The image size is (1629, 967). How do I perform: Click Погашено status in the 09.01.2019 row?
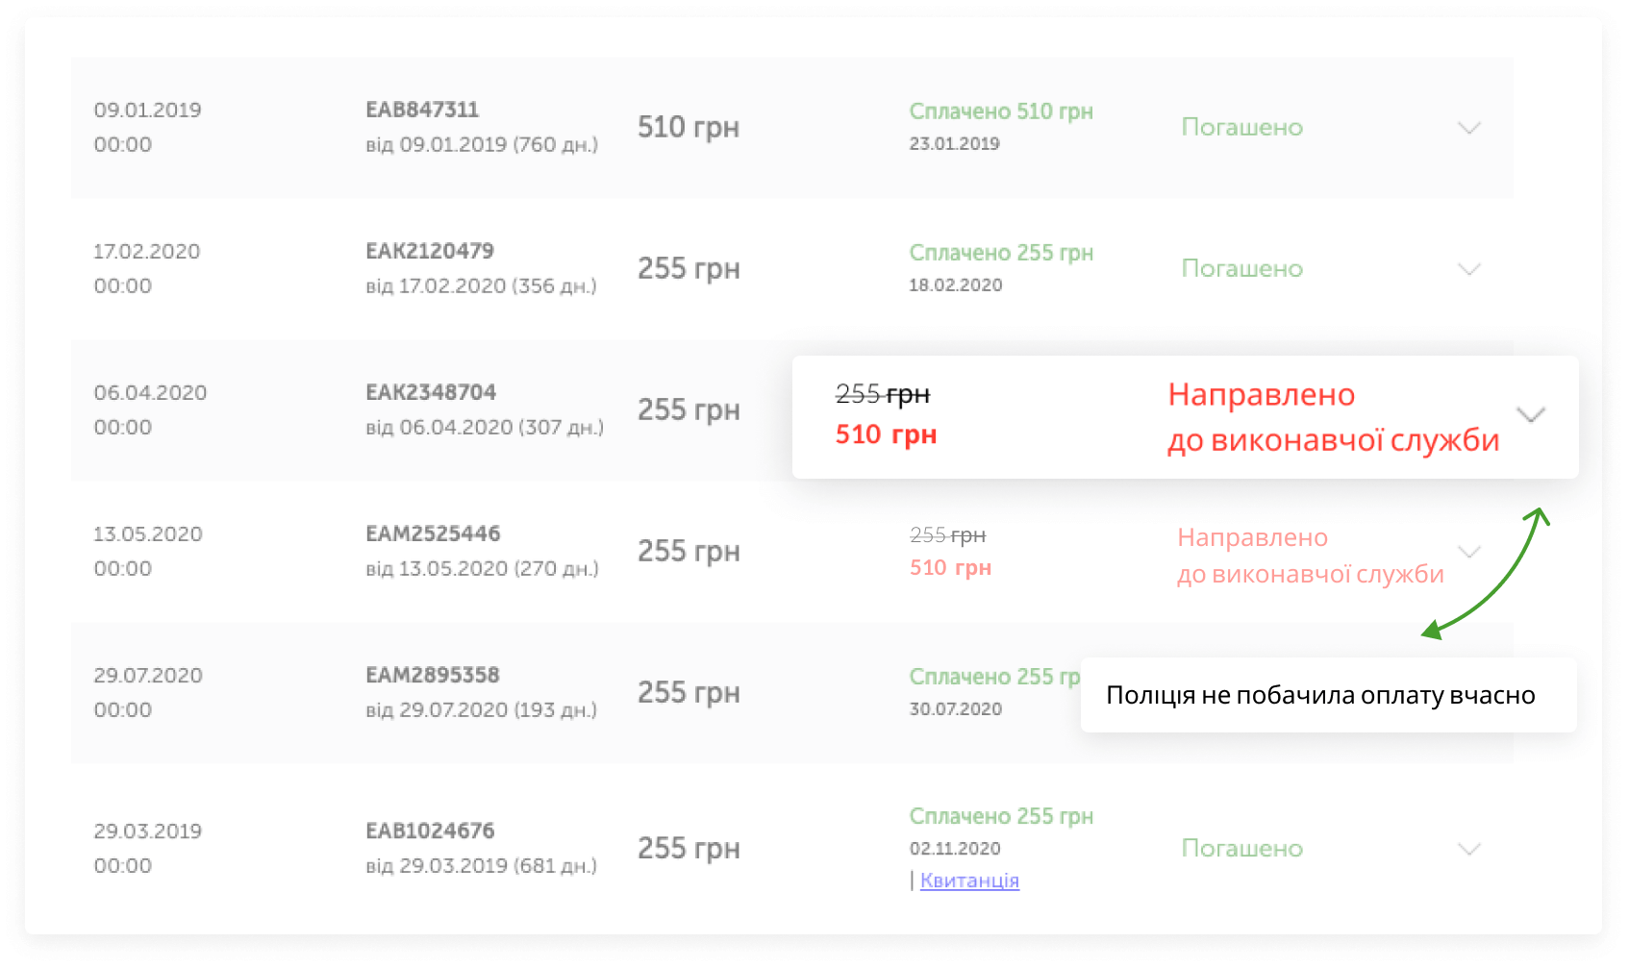click(1241, 128)
